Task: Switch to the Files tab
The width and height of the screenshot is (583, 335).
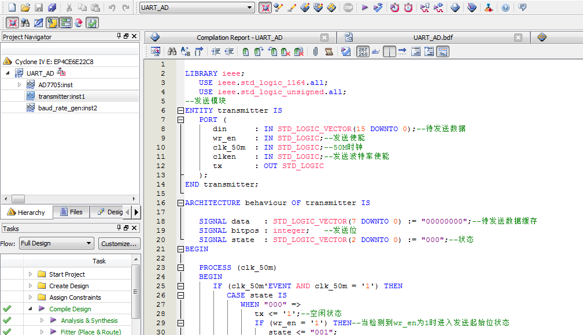Action: pos(71,212)
